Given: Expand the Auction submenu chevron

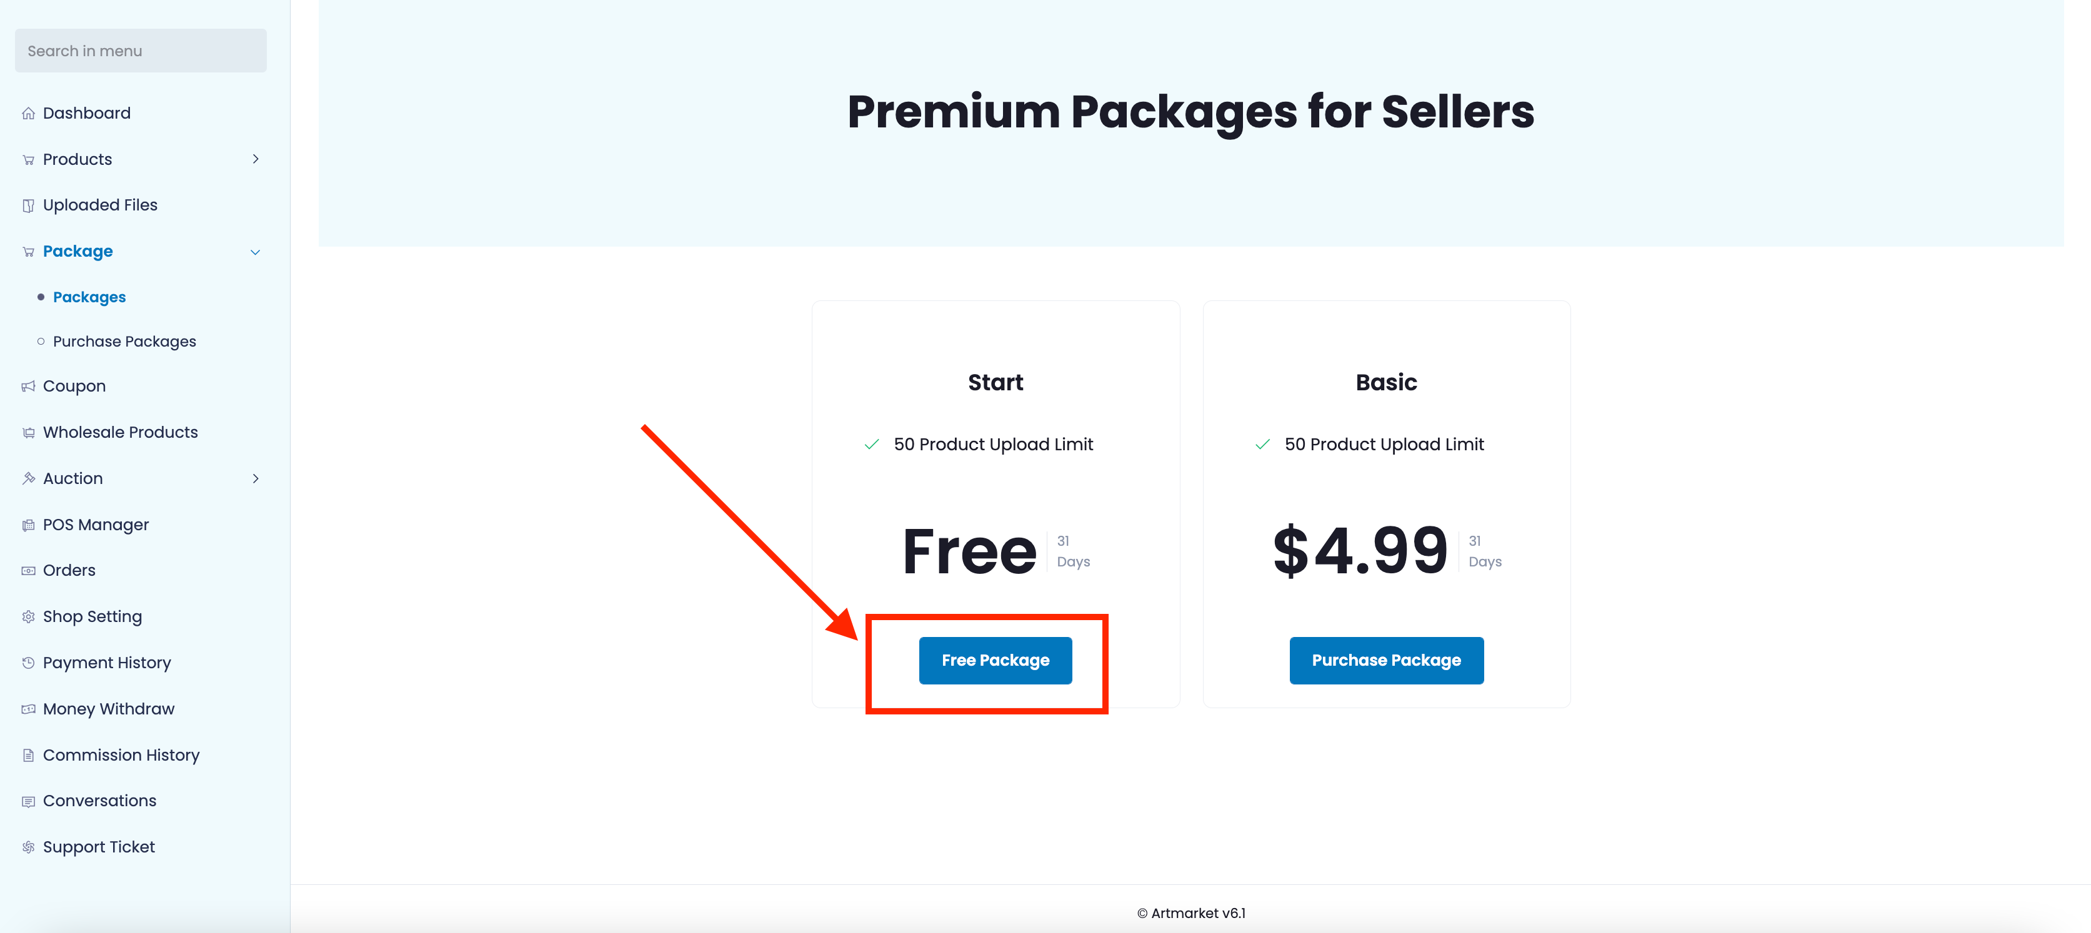Looking at the screenshot, I should pos(256,478).
